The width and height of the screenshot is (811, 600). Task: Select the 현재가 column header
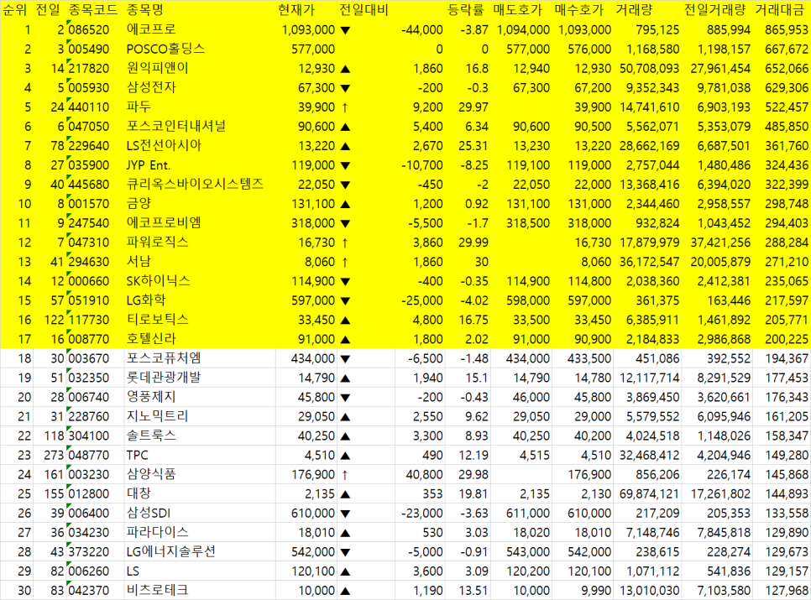pyautogui.click(x=296, y=10)
